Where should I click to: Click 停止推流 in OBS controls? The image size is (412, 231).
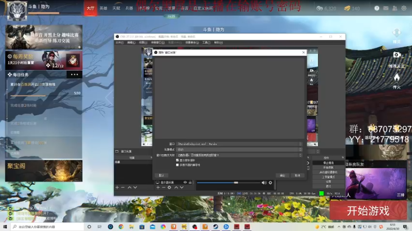[329, 163]
